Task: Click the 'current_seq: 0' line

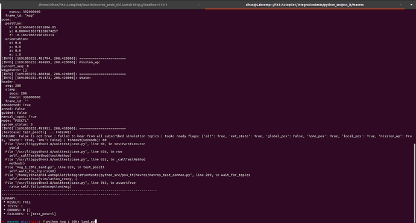Action: [15, 66]
